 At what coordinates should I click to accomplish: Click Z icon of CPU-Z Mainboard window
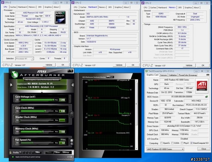tap(73, 3)
